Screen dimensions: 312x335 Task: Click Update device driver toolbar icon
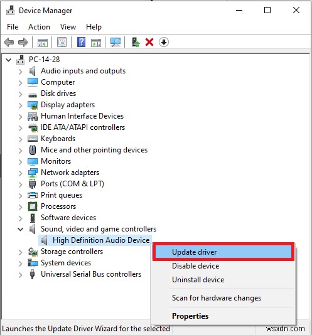136,42
